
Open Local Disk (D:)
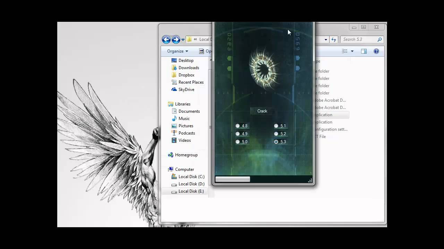(191, 184)
